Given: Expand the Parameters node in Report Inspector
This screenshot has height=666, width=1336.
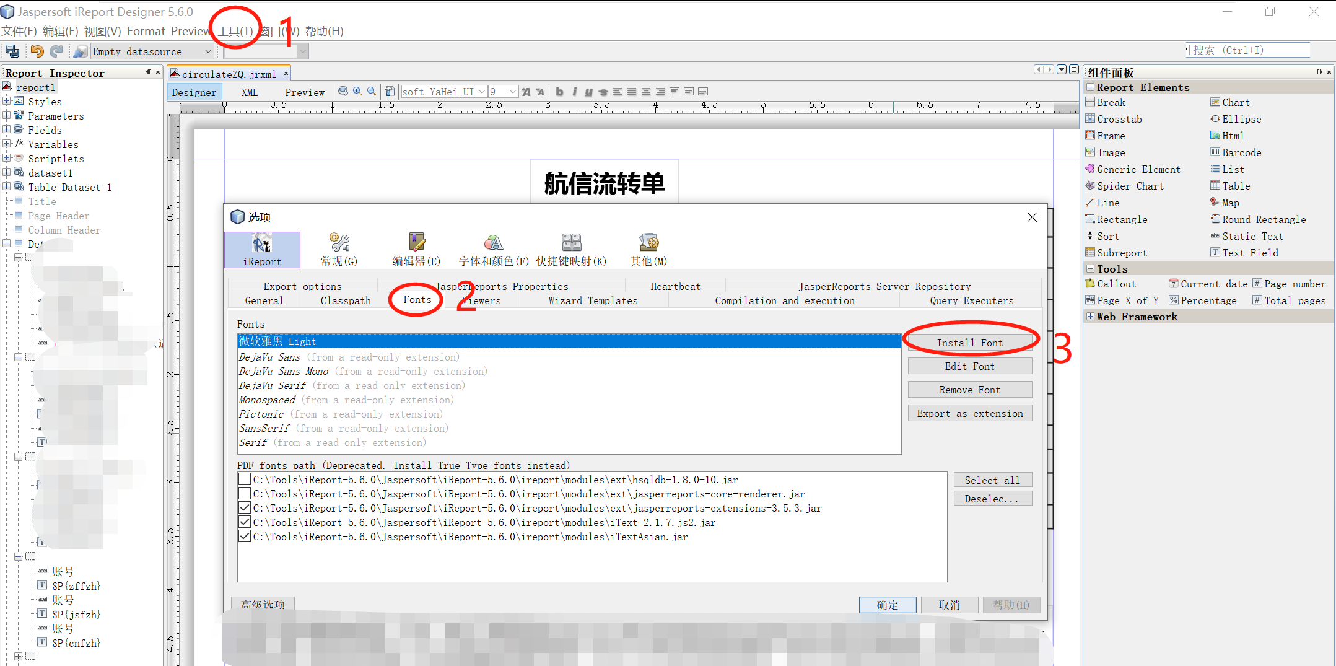Looking at the screenshot, I should 6,115.
